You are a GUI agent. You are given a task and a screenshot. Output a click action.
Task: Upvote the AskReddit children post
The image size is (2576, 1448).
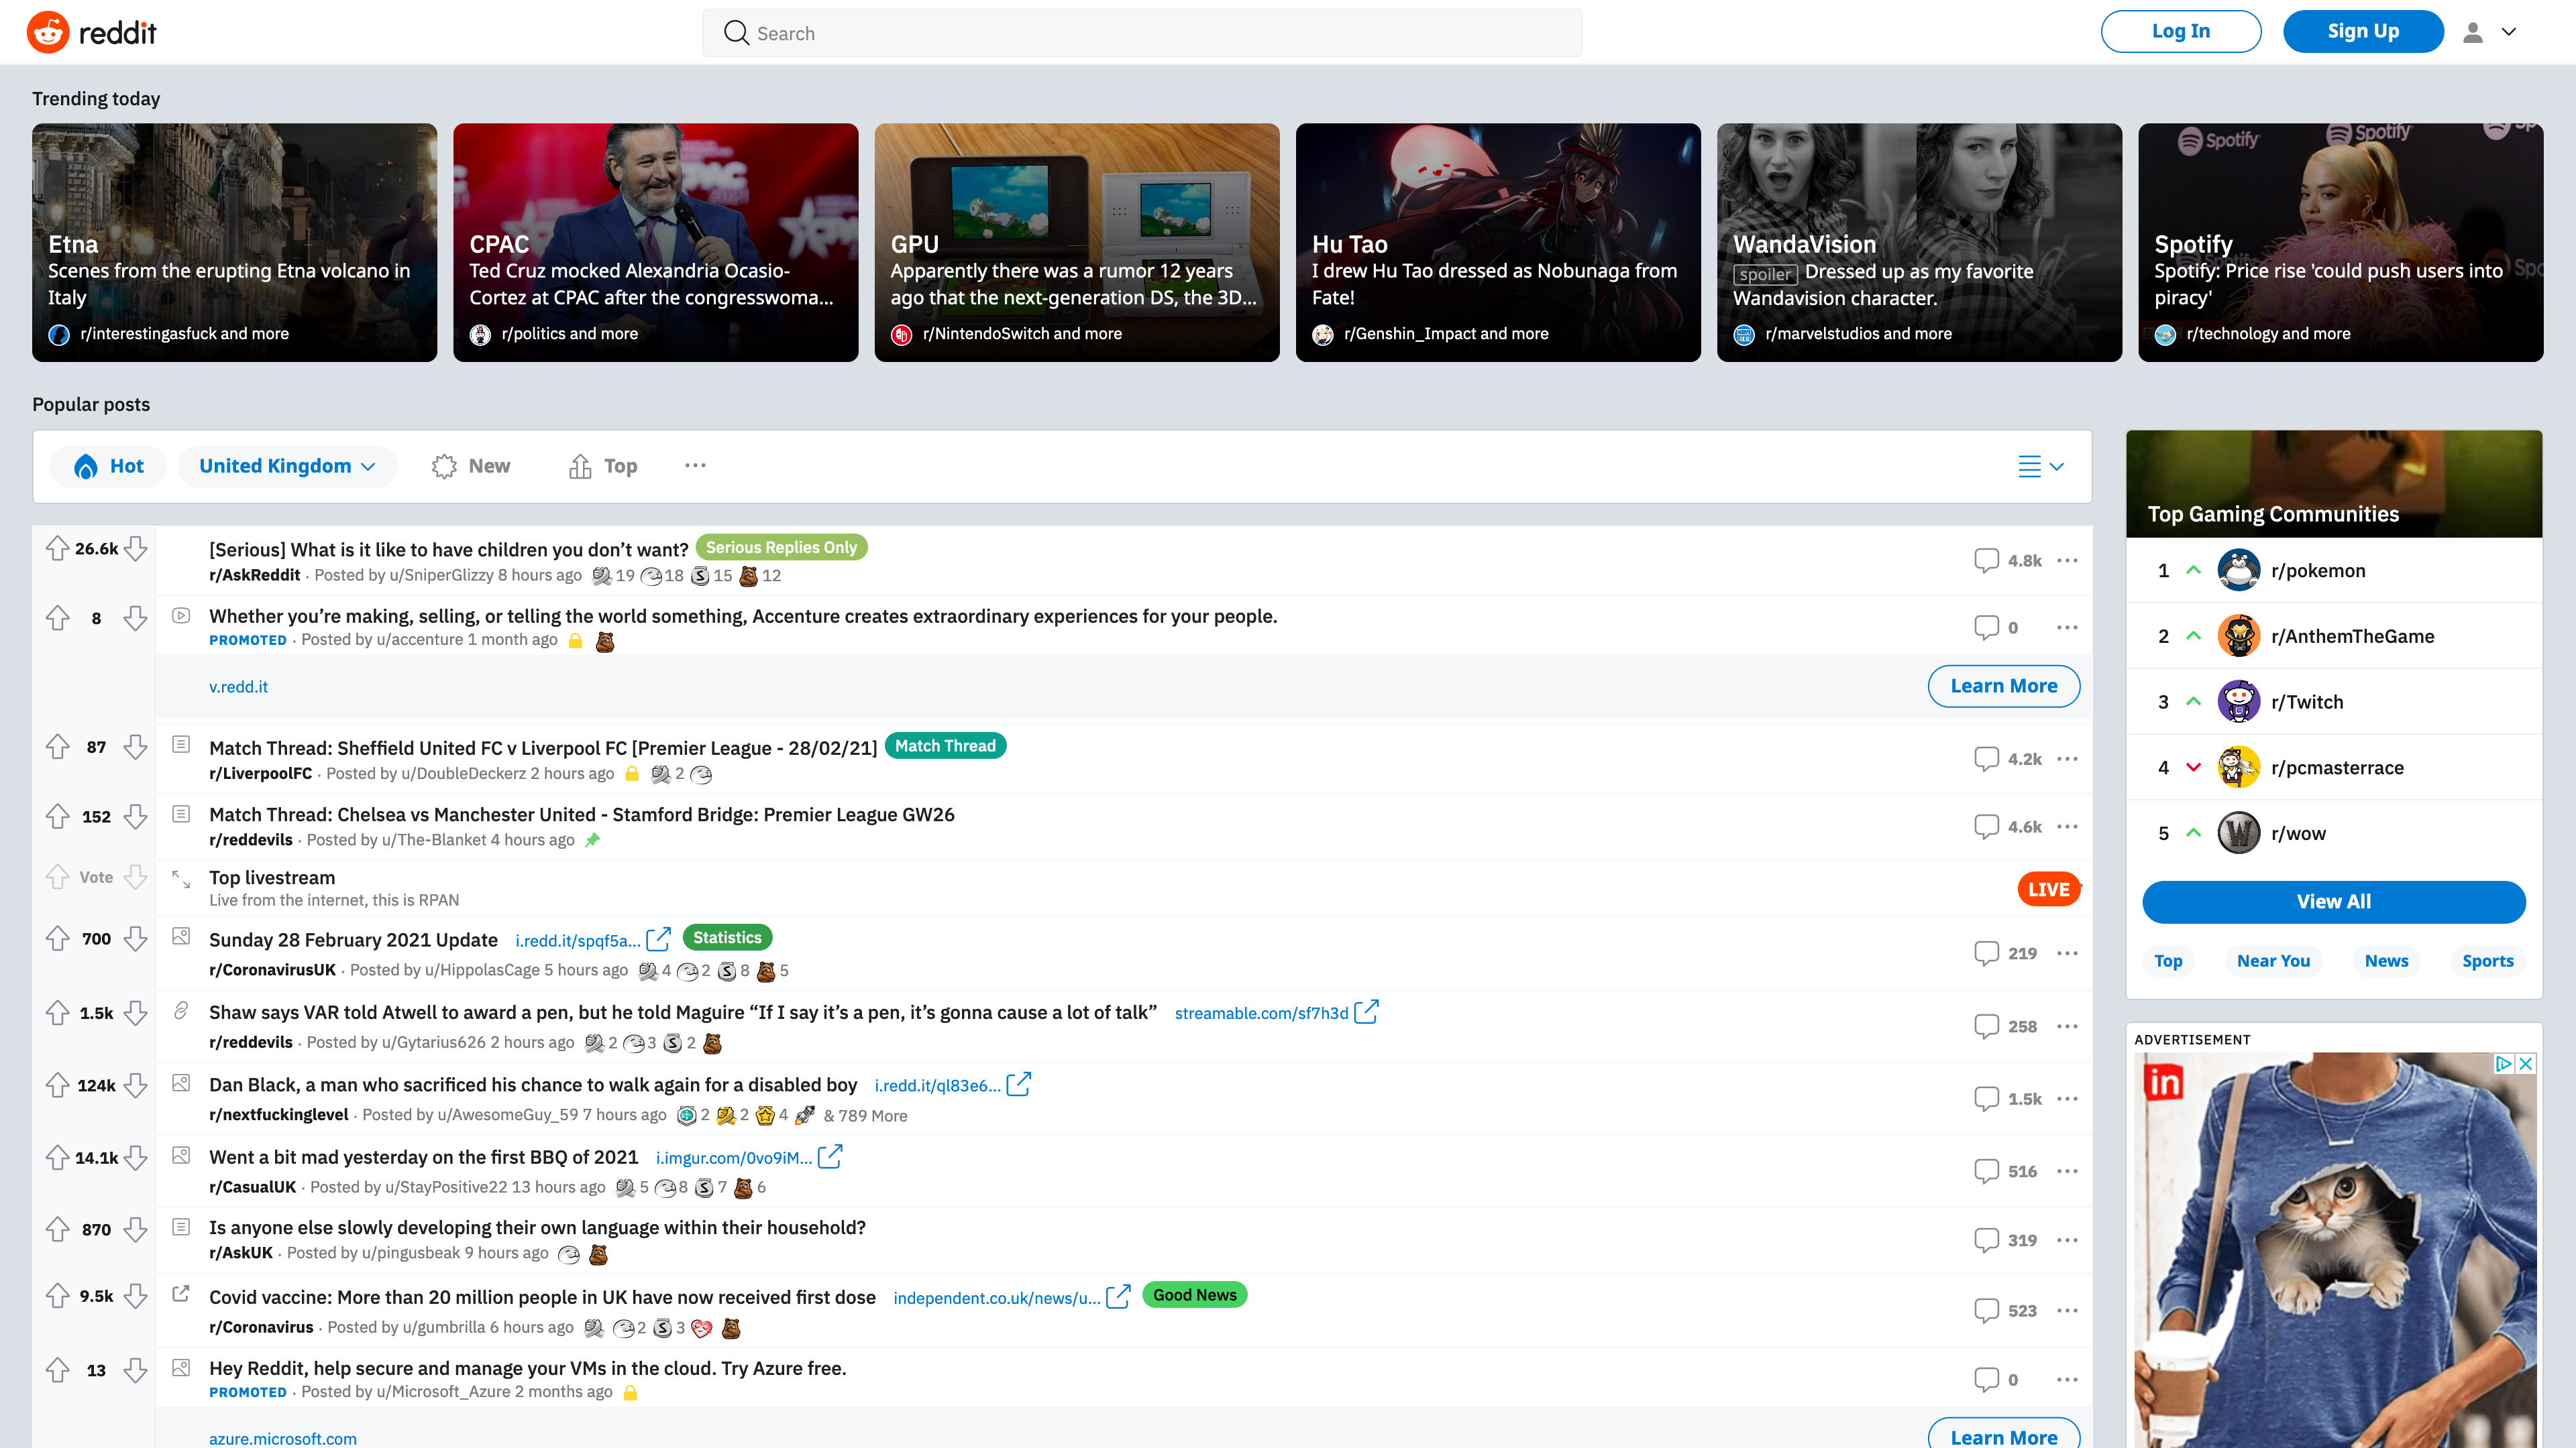pos(57,548)
